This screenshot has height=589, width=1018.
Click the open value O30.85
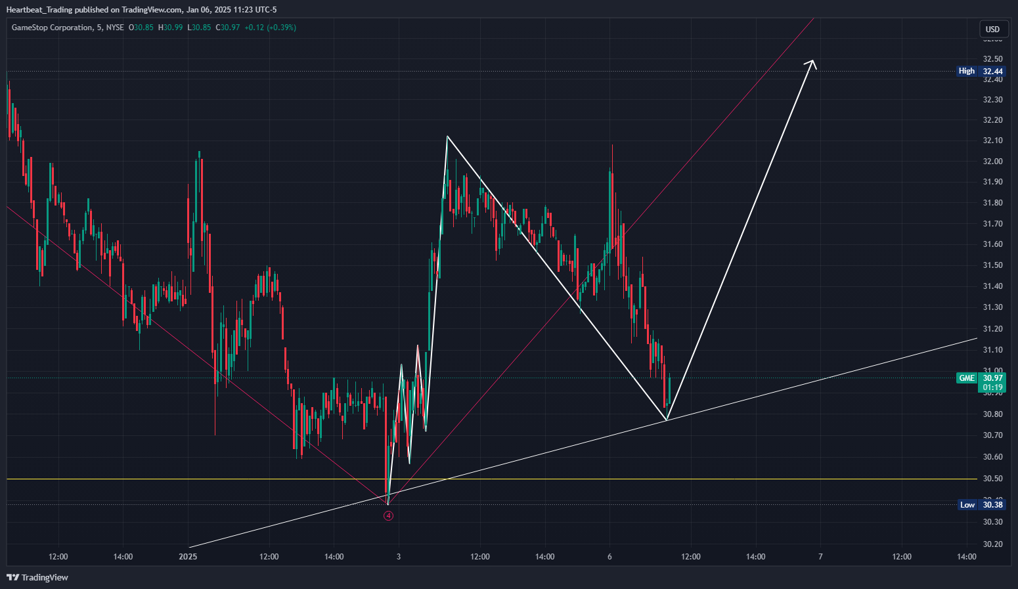[x=141, y=28]
